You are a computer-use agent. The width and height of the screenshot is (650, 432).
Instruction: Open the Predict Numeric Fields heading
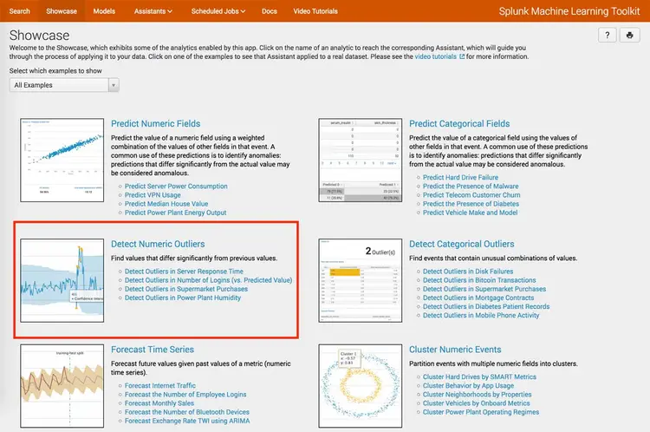[155, 124]
